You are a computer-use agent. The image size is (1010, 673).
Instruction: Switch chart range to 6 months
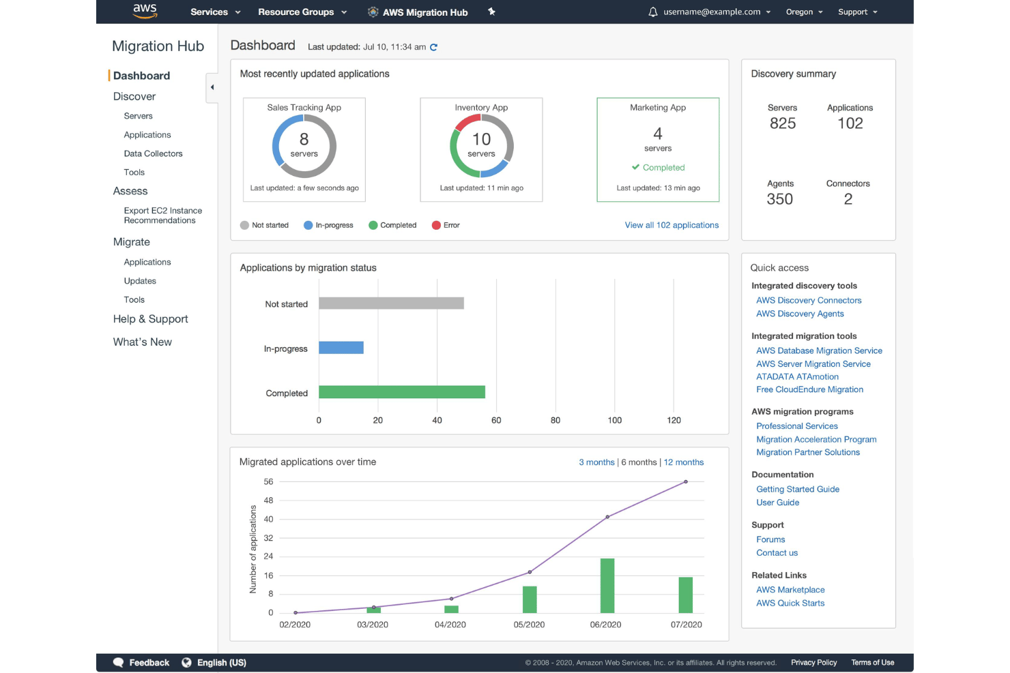pyautogui.click(x=639, y=462)
